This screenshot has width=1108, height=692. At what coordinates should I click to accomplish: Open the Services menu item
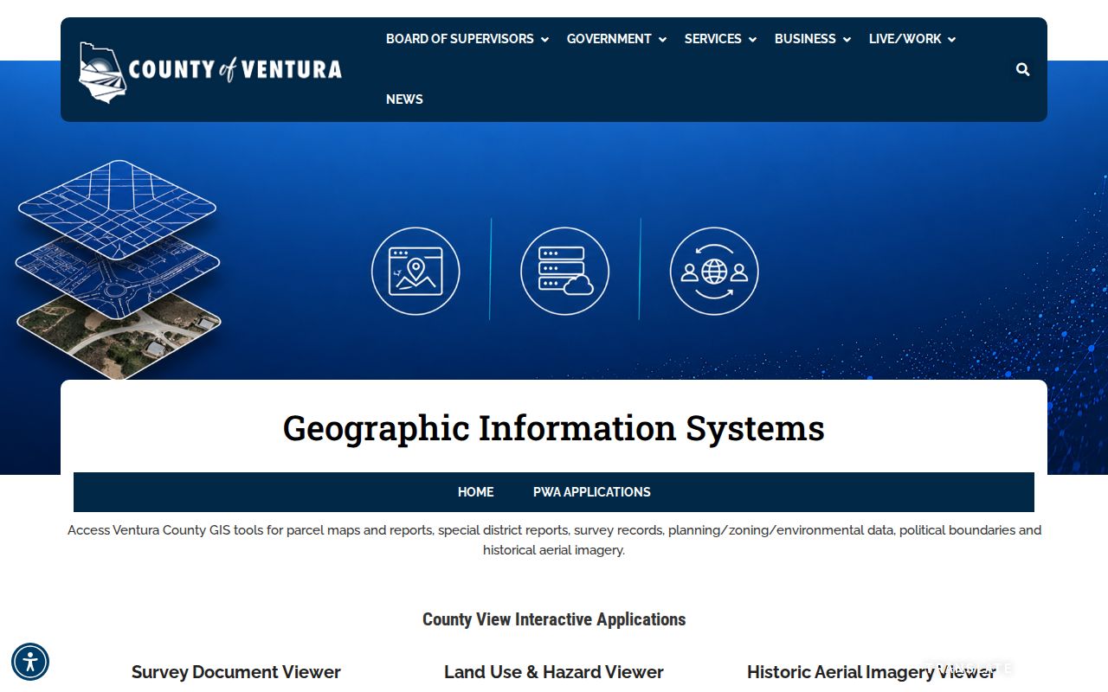[x=712, y=39]
